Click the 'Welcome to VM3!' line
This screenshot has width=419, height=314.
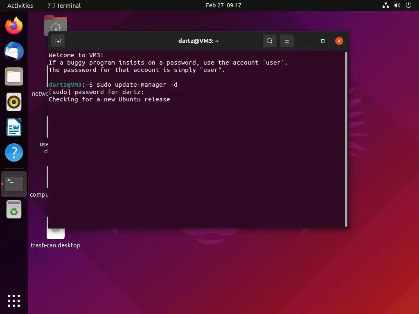76,55
